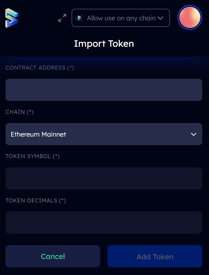209x275 pixels.
Task: Focus the Contract Address input field
Action: [104, 90]
